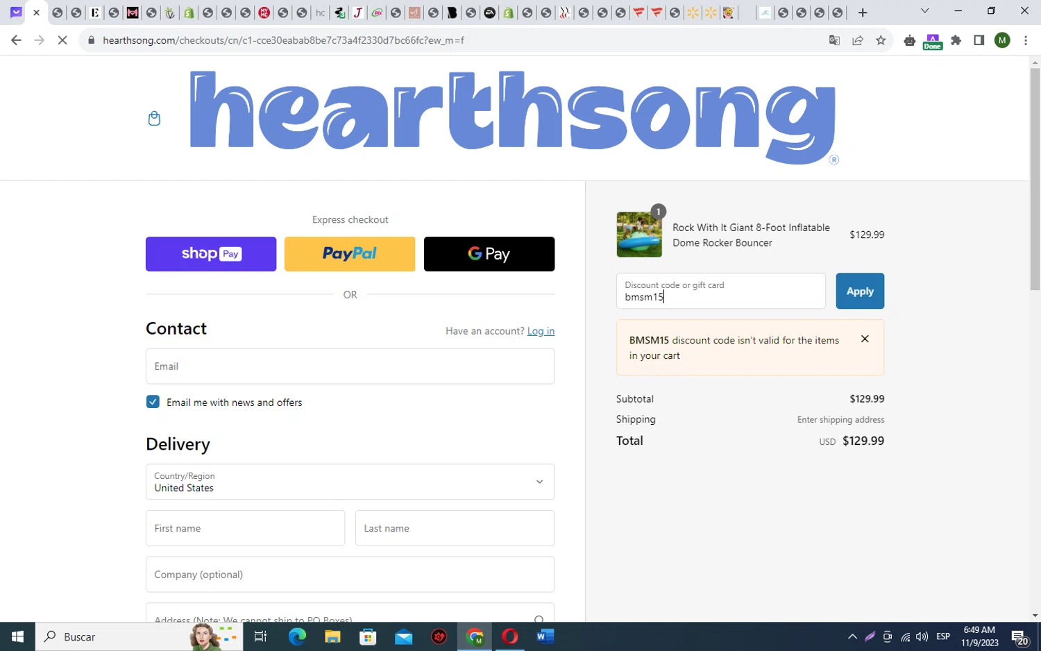This screenshot has width=1041, height=651.
Task: Focus the Last name field
Action: coord(455,528)
